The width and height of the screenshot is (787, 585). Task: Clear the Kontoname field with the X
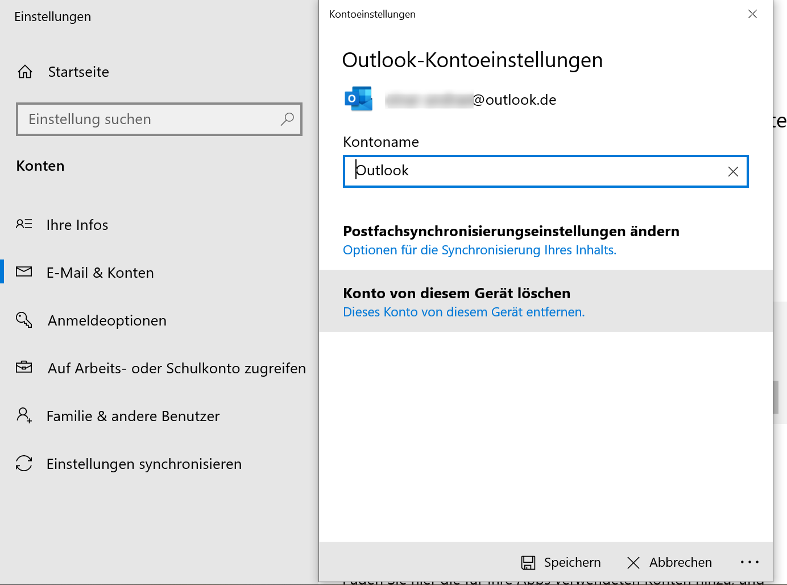coord(733,171)
